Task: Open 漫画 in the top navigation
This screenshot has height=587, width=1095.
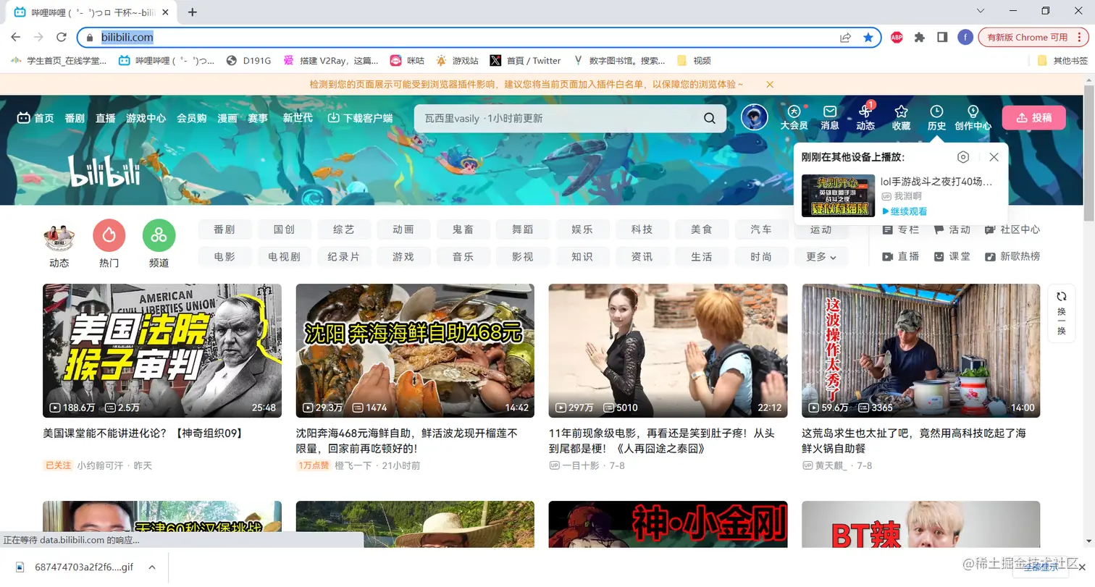Action: (227, 118)
